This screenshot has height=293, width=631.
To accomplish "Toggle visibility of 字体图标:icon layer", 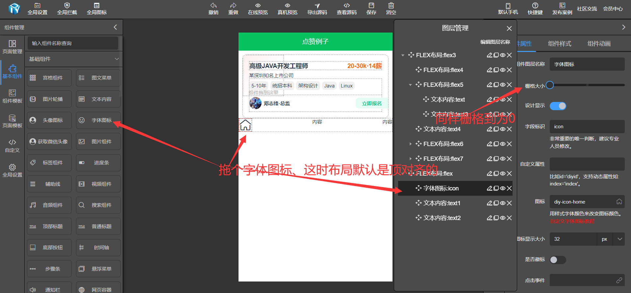I will [503, 188].
